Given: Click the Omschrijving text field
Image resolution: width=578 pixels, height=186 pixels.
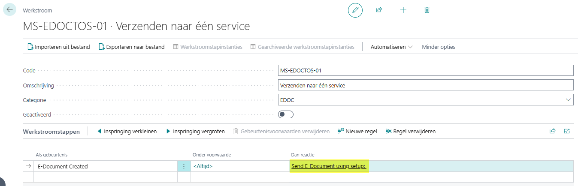Looking at the screenshot, I should click(x=425, y=85).
